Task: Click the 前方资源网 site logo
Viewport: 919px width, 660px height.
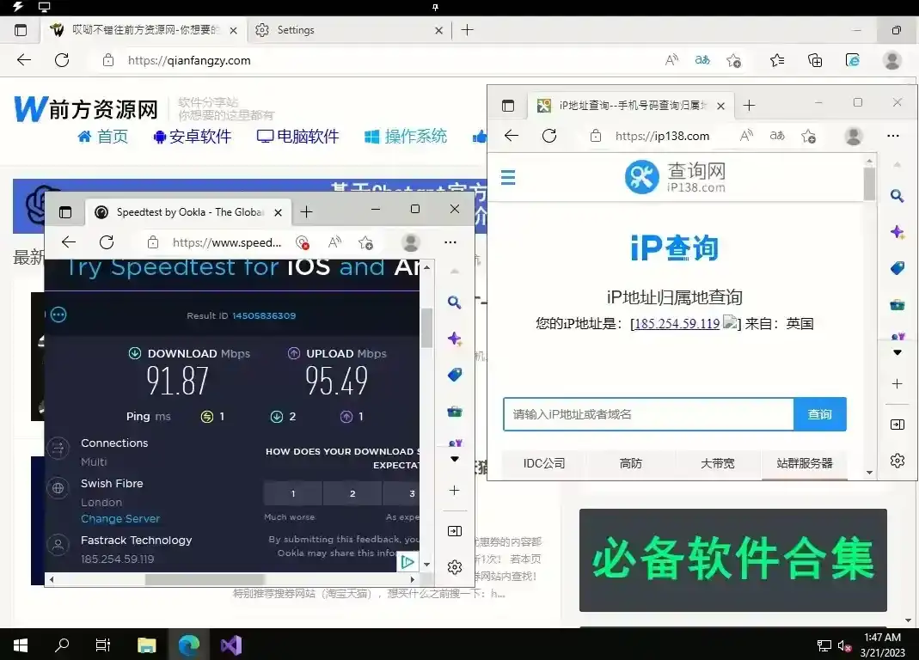Action: [x=86, y=109]
